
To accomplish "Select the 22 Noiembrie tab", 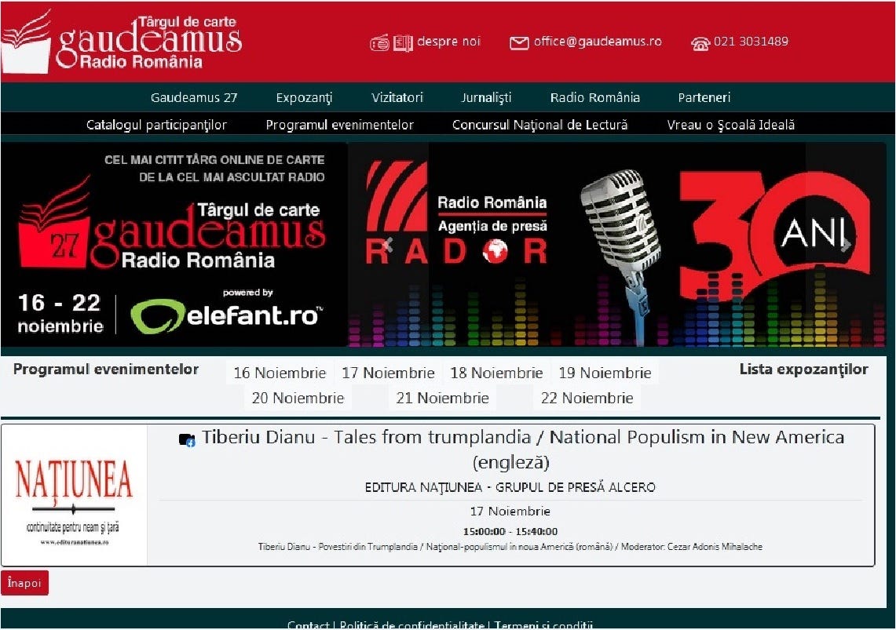I will [x=587, y=398].
